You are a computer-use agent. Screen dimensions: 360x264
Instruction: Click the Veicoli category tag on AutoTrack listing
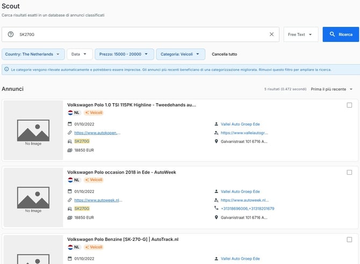(x=93, y=247)
